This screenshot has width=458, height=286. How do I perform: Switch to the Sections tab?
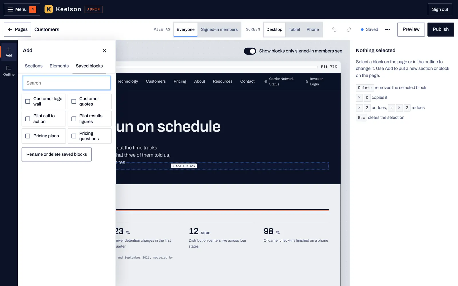[34, 66]
